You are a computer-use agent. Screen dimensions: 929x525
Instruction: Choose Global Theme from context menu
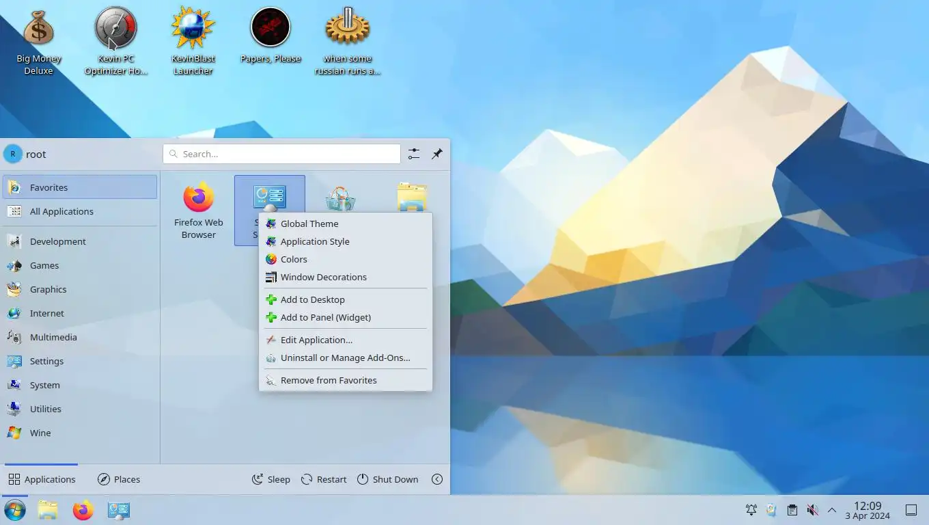click(x=345, y=224)
